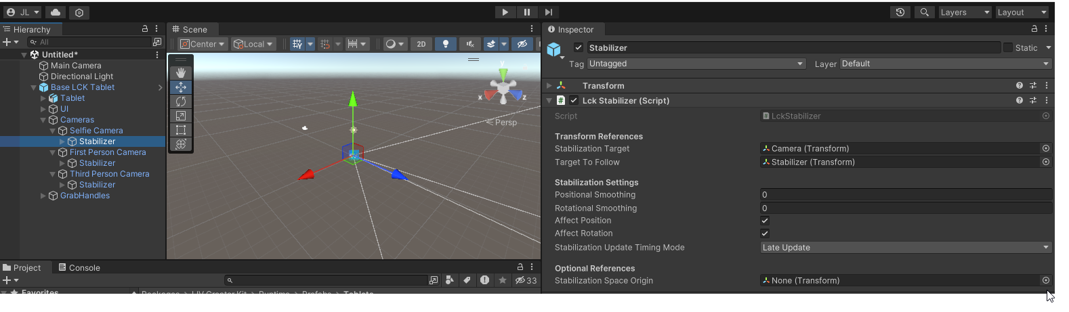Expand the GrabHandles node
1069x312 pixels.
(x=43, y=196)
